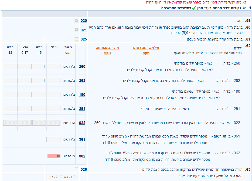Click row 262 מלאו 6-17 field
This screenshot has width=252, height=181.
point(25,81)
